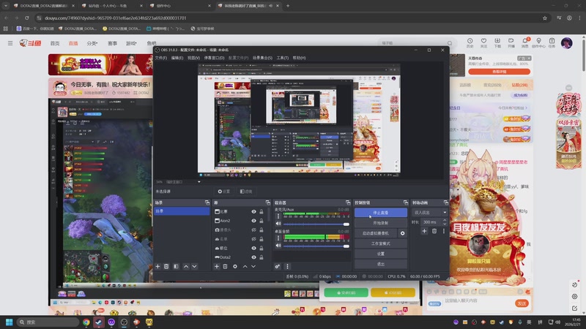Image resolution: width=586 pixels, height=329 pixels.
Task: Open OBS File menu
Action: click(x=161, y=58)
